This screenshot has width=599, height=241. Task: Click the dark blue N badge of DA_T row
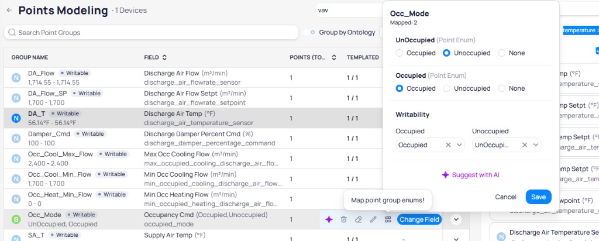click(16, 118)
